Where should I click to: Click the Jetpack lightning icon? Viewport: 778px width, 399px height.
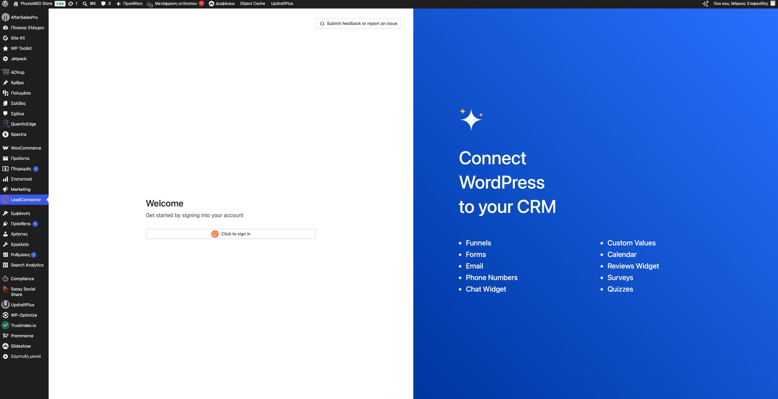click(5, 59)
